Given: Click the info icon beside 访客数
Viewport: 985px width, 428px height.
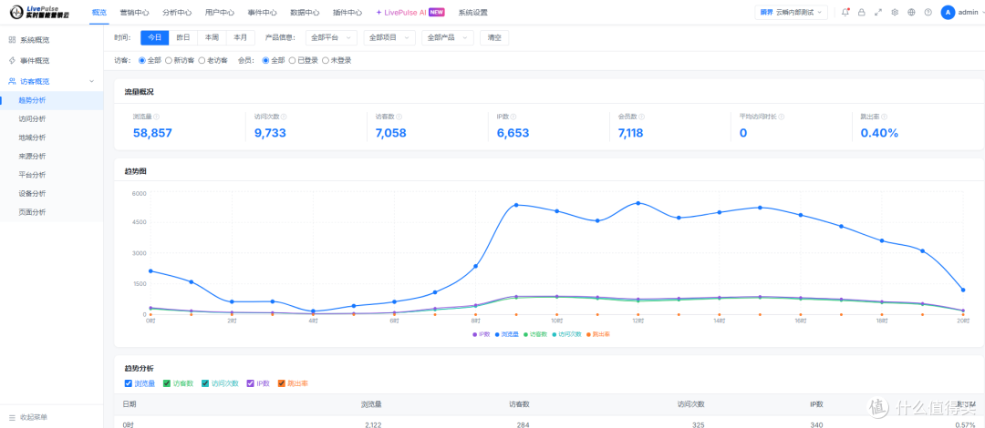Looking at the screenshot, I should click(x=399, y=117).
